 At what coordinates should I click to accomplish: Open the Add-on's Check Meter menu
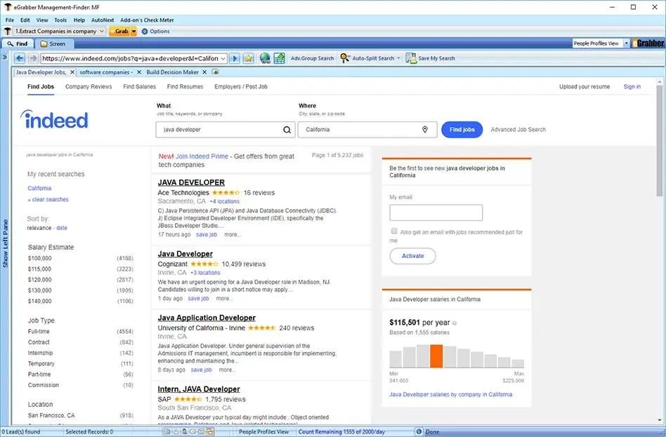pos(147,20)
